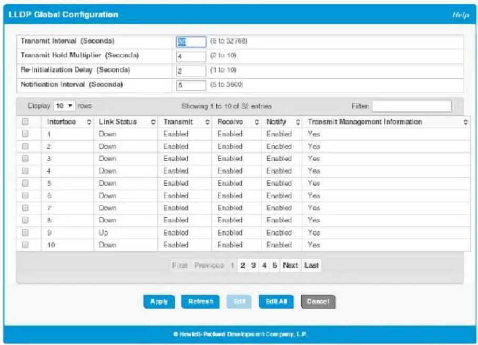Click Transmit 'Enabled' cell for interface 3
Screen dimensions: 478x345
pos(176,158)
